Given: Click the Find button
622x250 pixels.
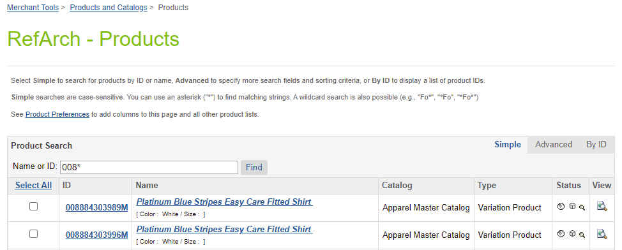Looking at the screenshot, I should (254, 167).
